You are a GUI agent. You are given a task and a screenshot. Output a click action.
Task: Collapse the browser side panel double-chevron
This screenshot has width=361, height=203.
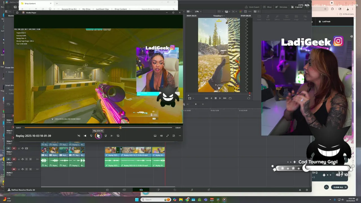[351, 36]
